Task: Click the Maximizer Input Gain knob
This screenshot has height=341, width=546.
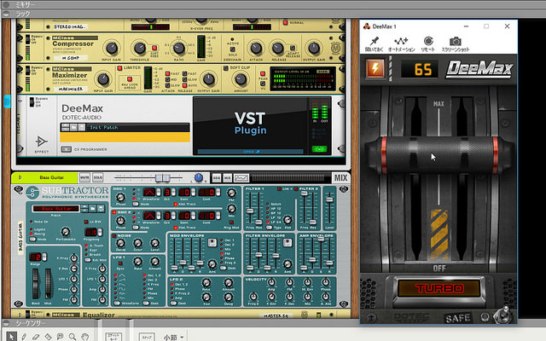Action: tap(103, 79)
